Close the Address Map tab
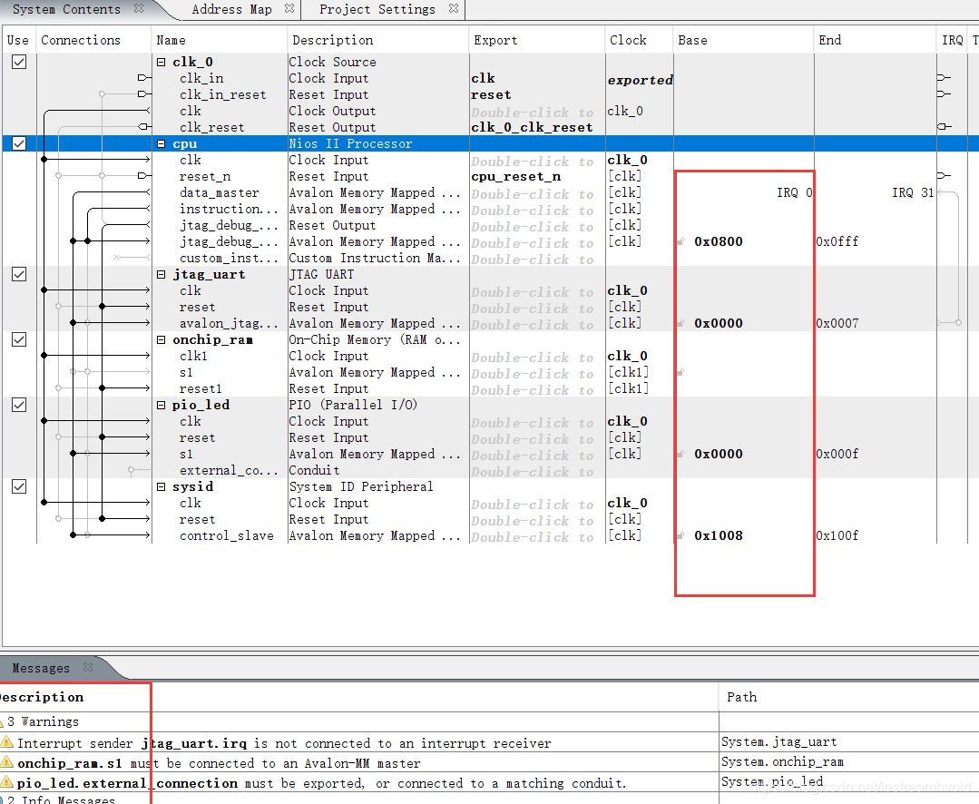 click(289, 9)
